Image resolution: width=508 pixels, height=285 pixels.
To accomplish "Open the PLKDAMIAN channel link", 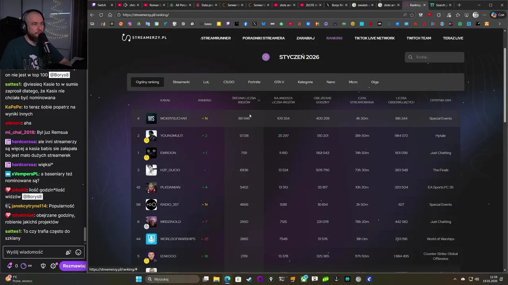I will click(x=170, y=187).
